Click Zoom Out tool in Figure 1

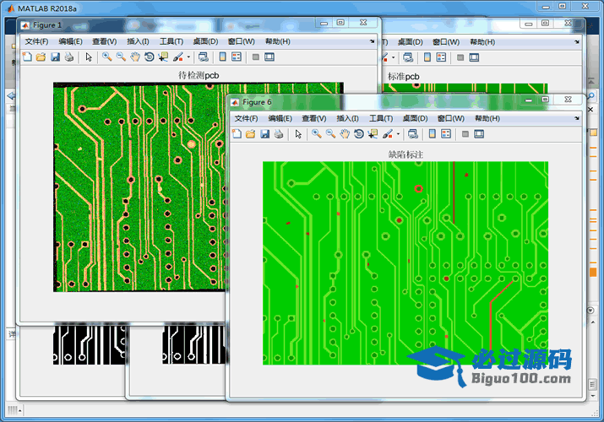121,57
